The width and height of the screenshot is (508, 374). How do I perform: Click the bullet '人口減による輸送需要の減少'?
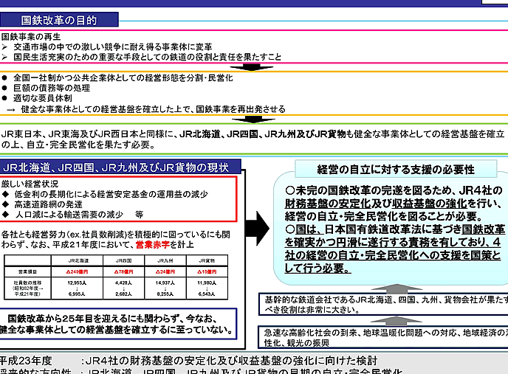click(x=69, y=215)
